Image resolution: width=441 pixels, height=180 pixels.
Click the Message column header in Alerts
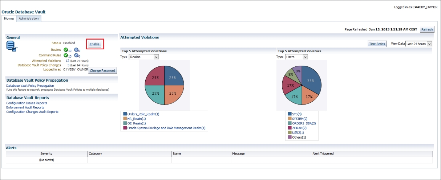(271, 154)
